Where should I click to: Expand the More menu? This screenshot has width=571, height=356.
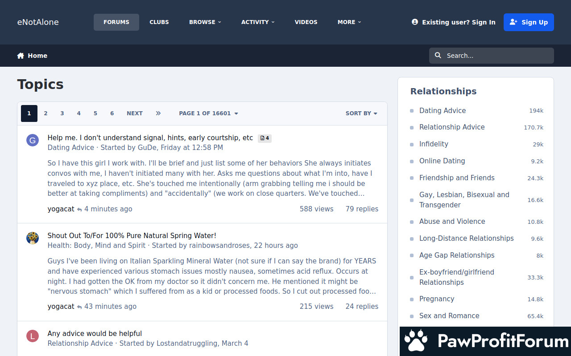click(x=349, y=22)
